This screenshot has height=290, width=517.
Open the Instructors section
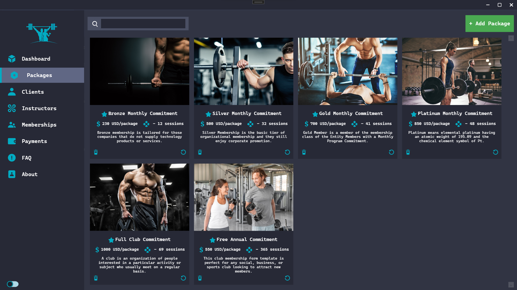coord(39,108)
